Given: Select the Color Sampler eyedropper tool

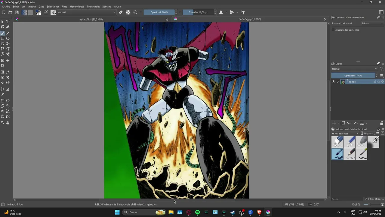Looking at the screenshot, I should pos(8,72).
